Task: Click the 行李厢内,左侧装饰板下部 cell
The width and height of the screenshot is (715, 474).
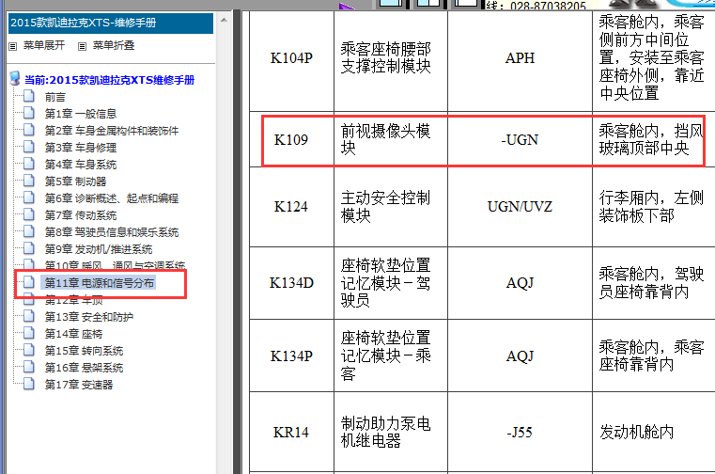Action: point(653,207)
